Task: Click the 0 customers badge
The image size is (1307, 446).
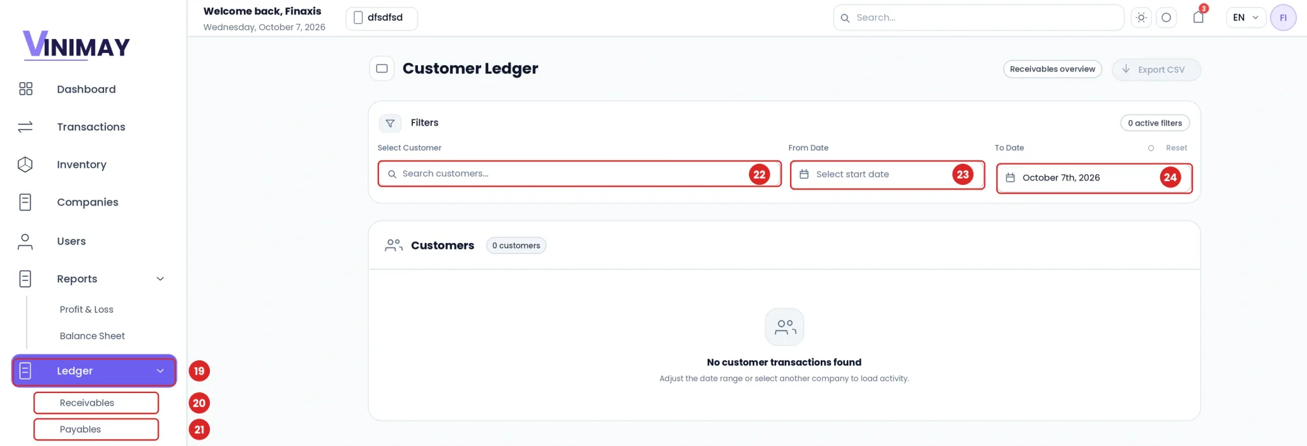Action: pos(516,246)
